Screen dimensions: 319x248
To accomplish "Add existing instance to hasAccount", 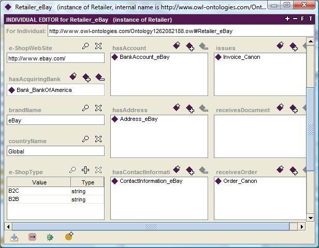I will click(190, 47).
